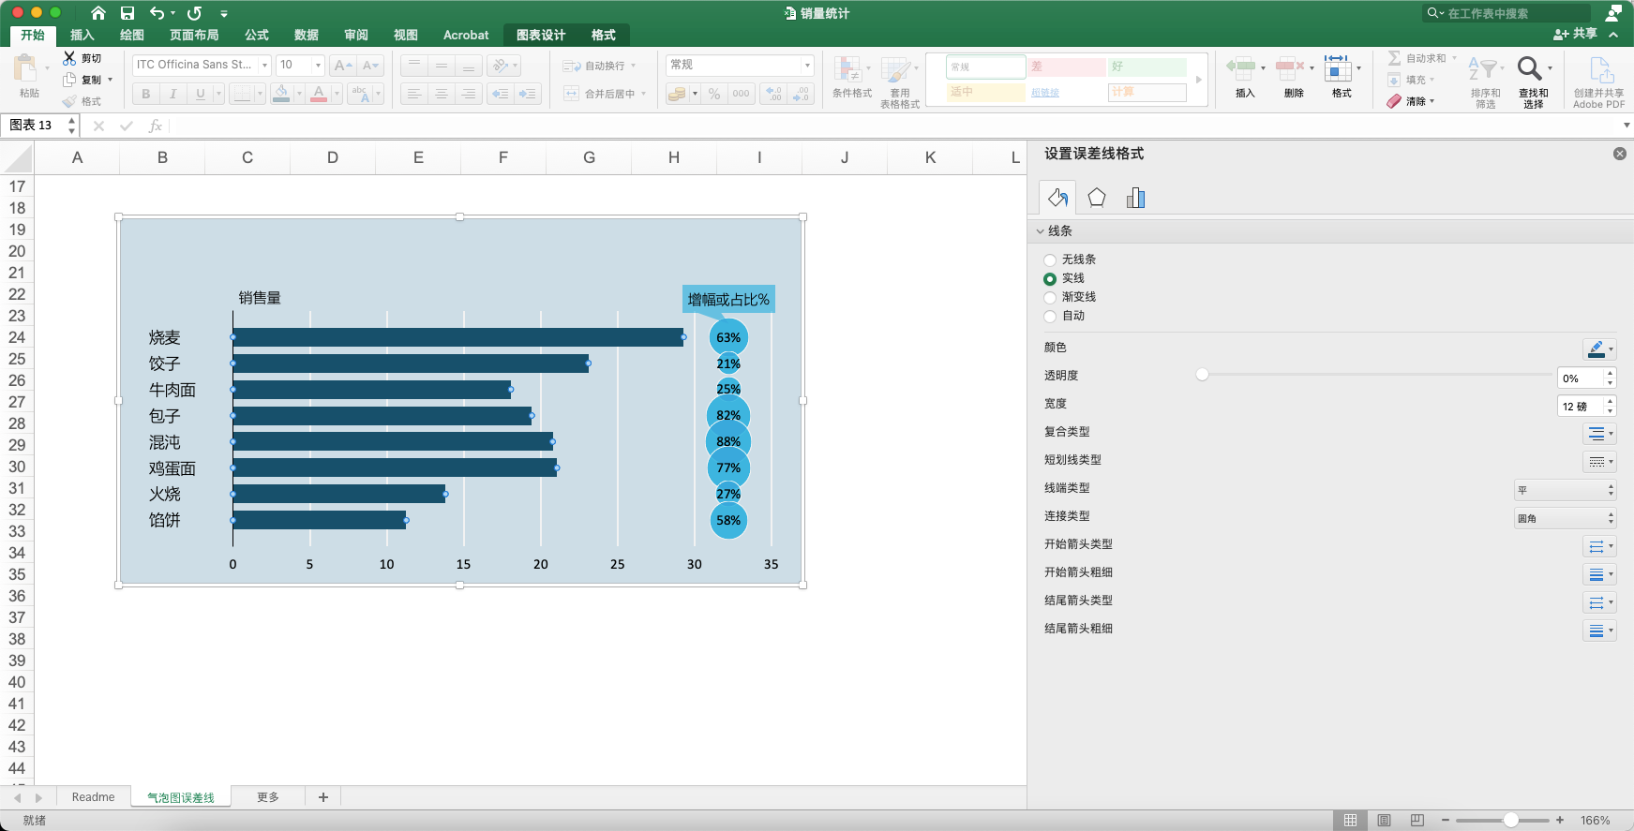Click the name box 图表 13

point(34,125)
